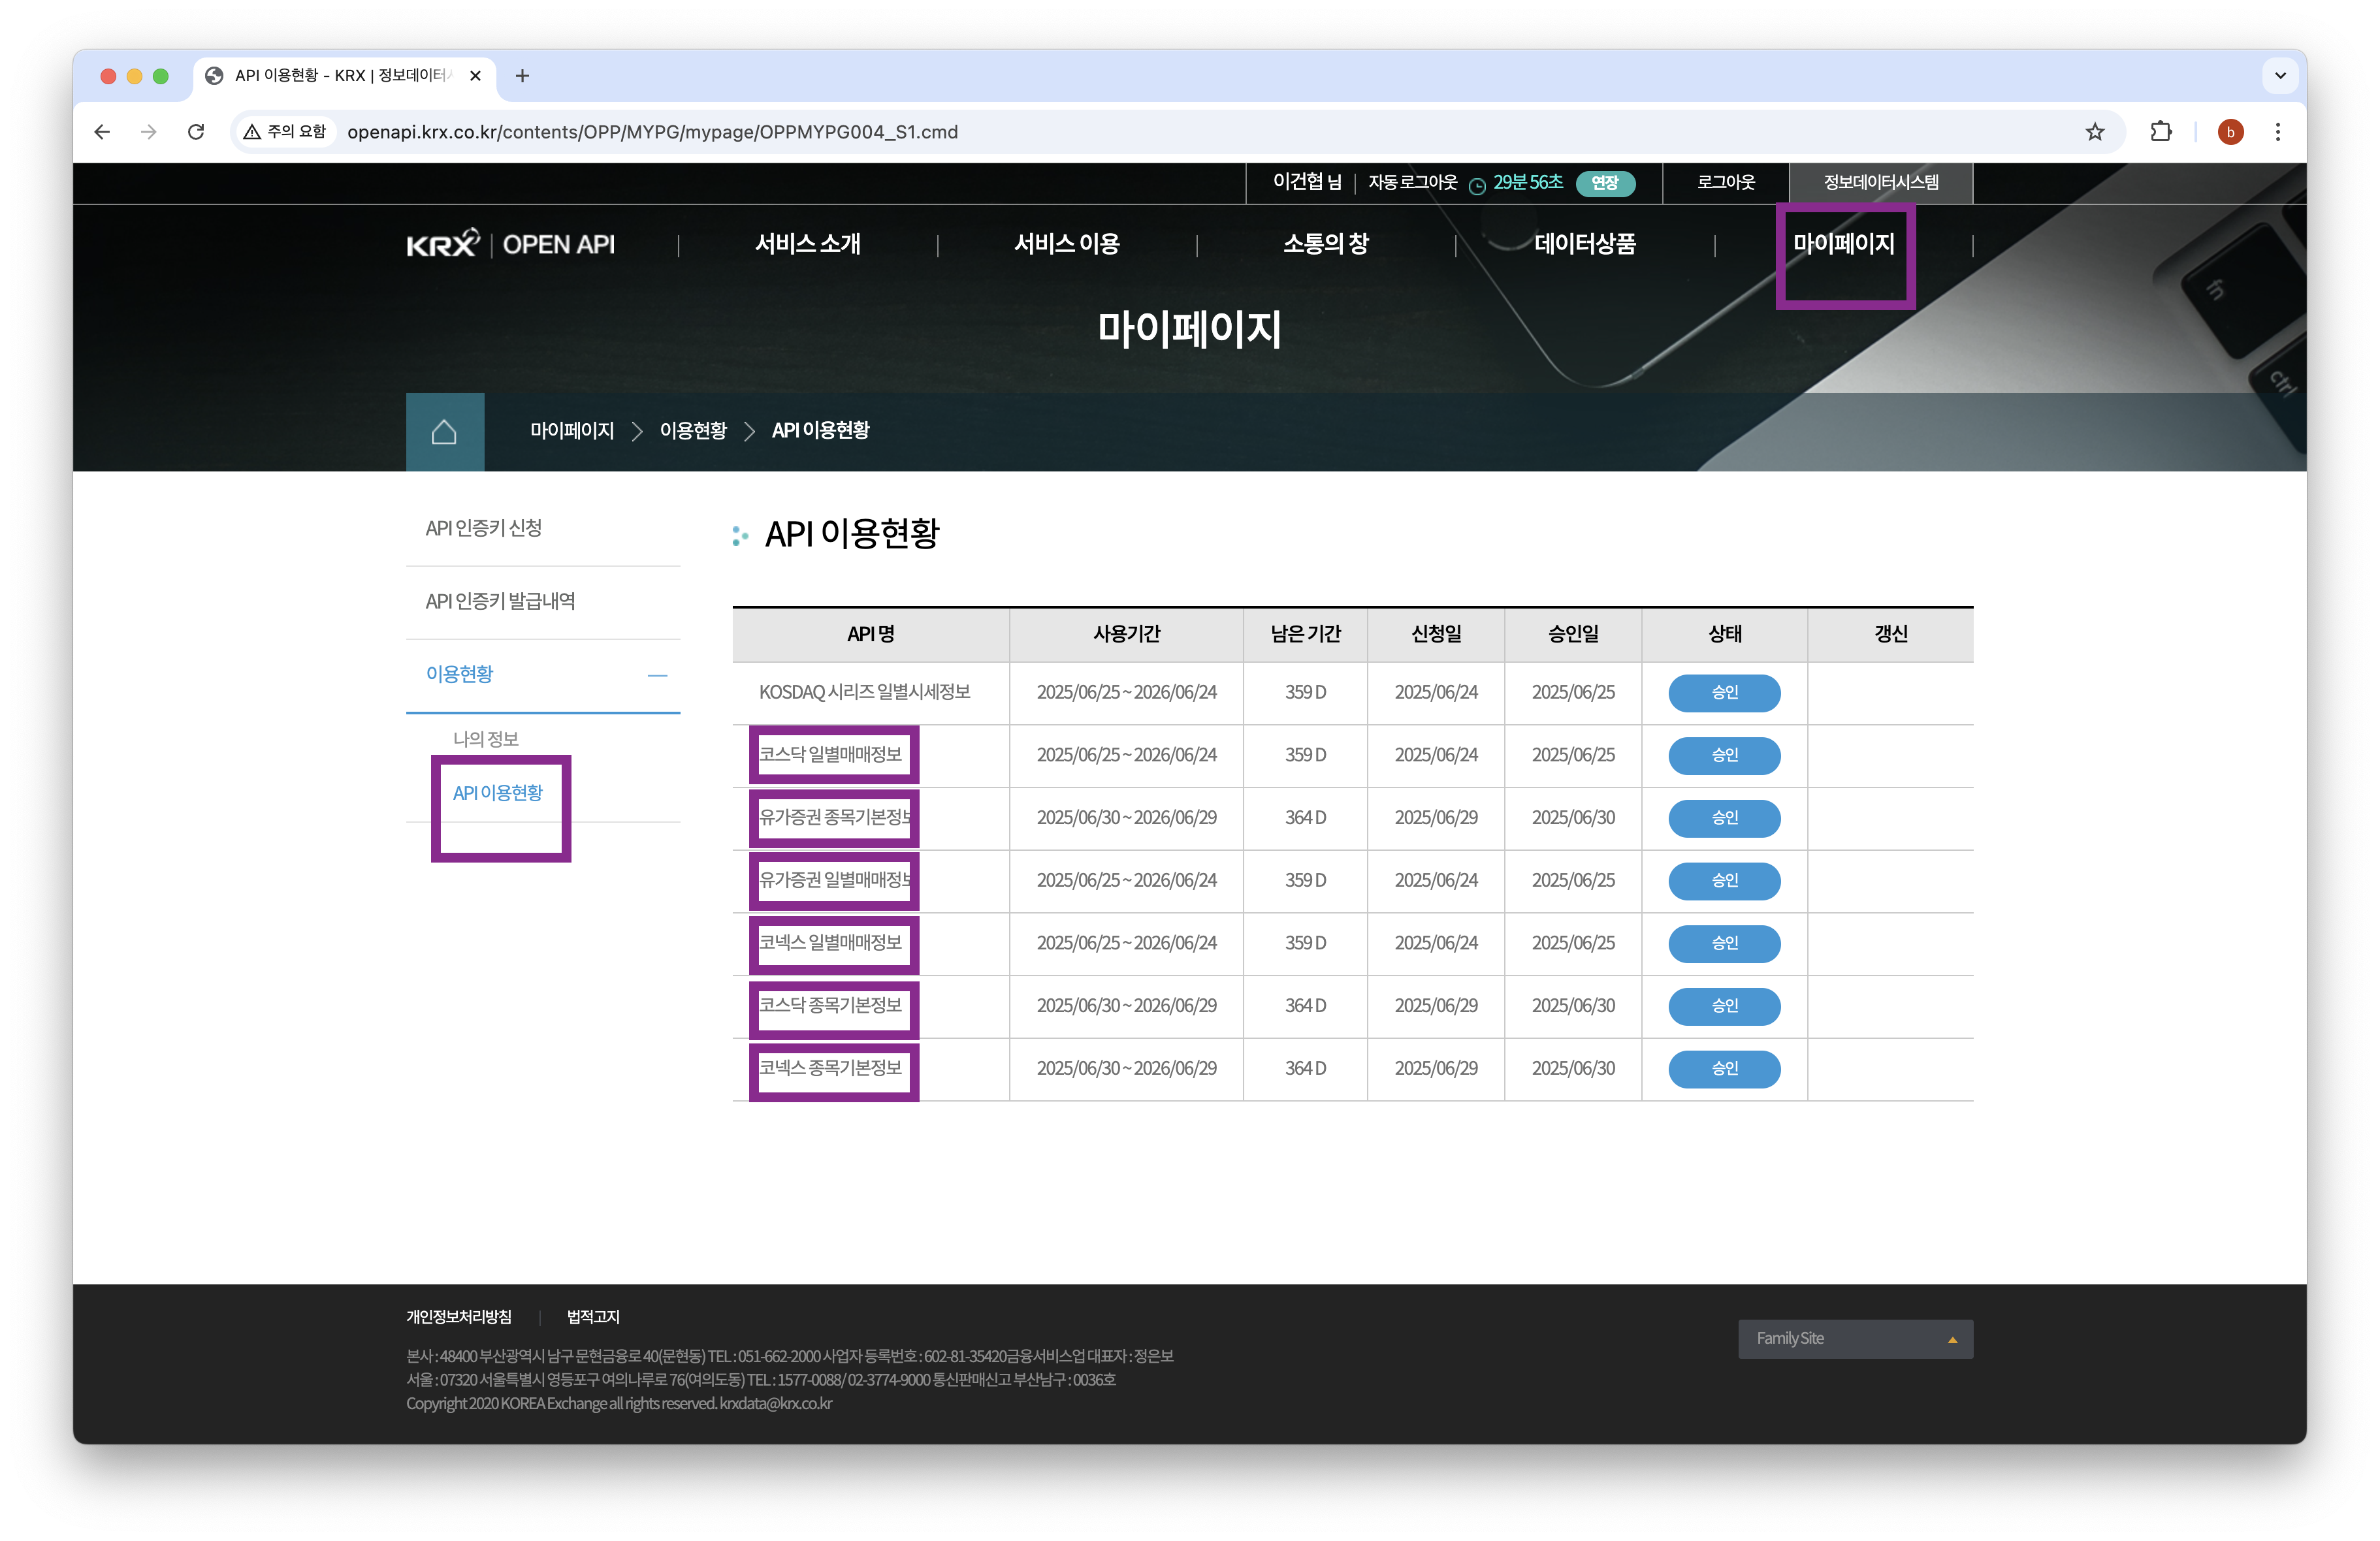Click the 주의 요함 security warning
Viewport: 2380px width, 1541px height.
point(285,132)
